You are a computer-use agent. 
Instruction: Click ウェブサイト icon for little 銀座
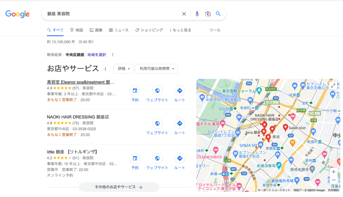coord(157,158)
